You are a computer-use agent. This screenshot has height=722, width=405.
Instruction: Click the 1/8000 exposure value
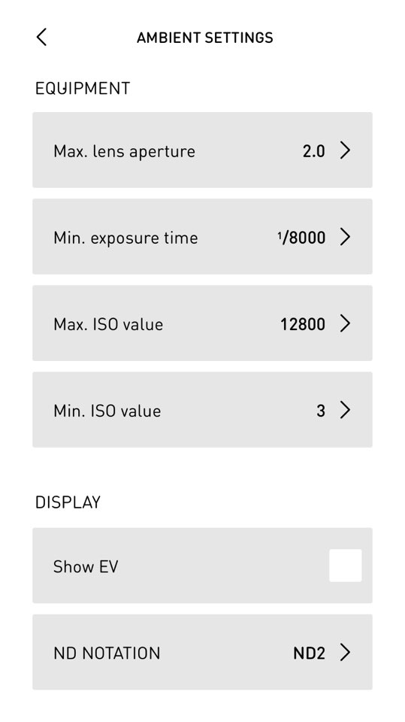click(x=301, y=238)
